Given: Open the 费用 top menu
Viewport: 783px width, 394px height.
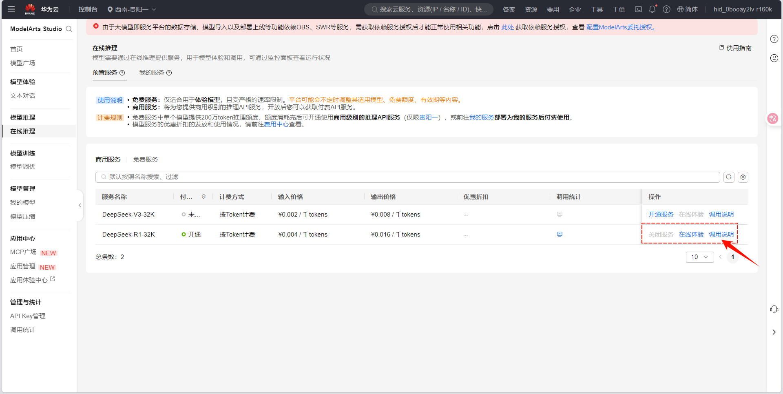Looking at the screenshot, I should pos(553,9).
